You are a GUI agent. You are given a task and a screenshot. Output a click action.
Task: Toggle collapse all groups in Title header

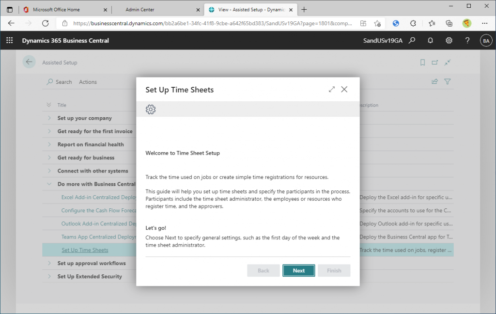(49, 105)
